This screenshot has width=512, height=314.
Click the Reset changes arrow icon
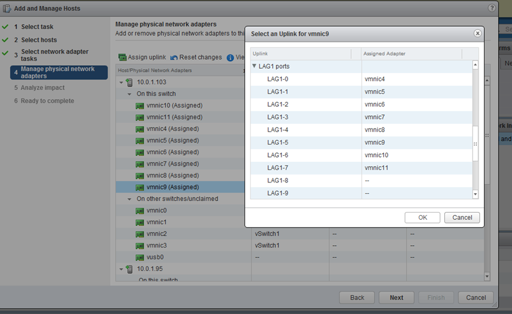coord(174,57)
